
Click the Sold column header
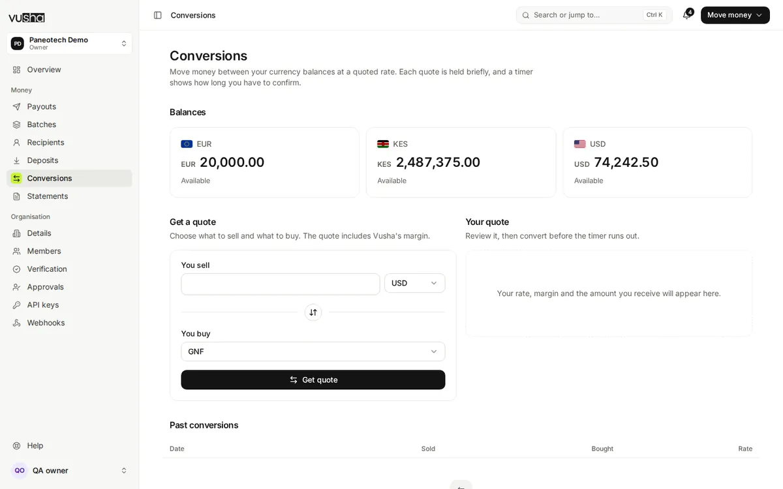click(428, 449)
